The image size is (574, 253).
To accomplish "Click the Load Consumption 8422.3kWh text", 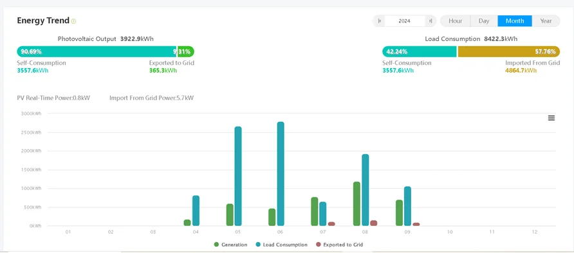I will click(x=471, y=39).
